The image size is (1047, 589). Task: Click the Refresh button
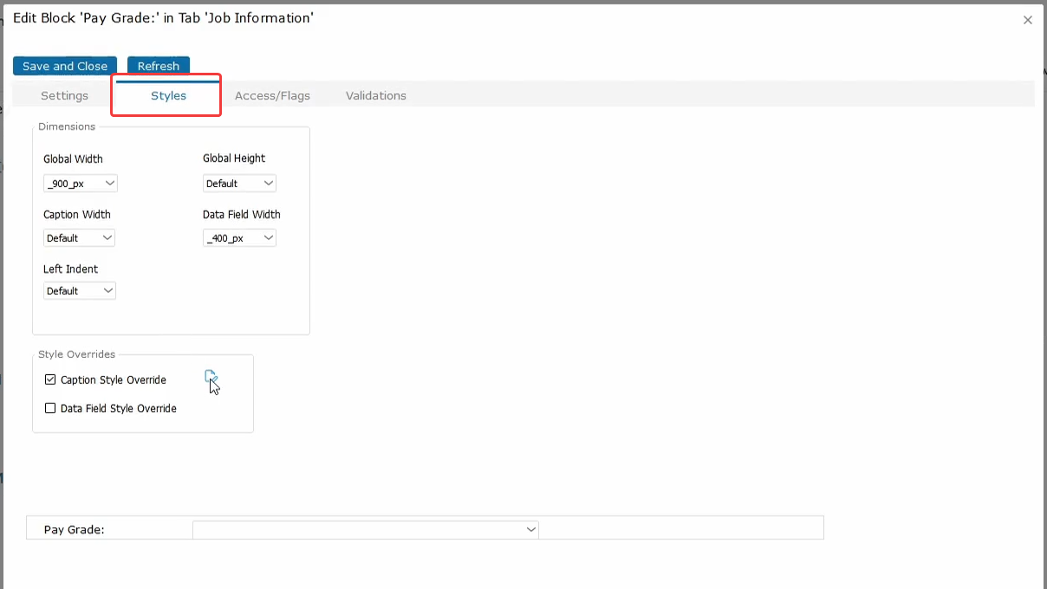[158, 66]
